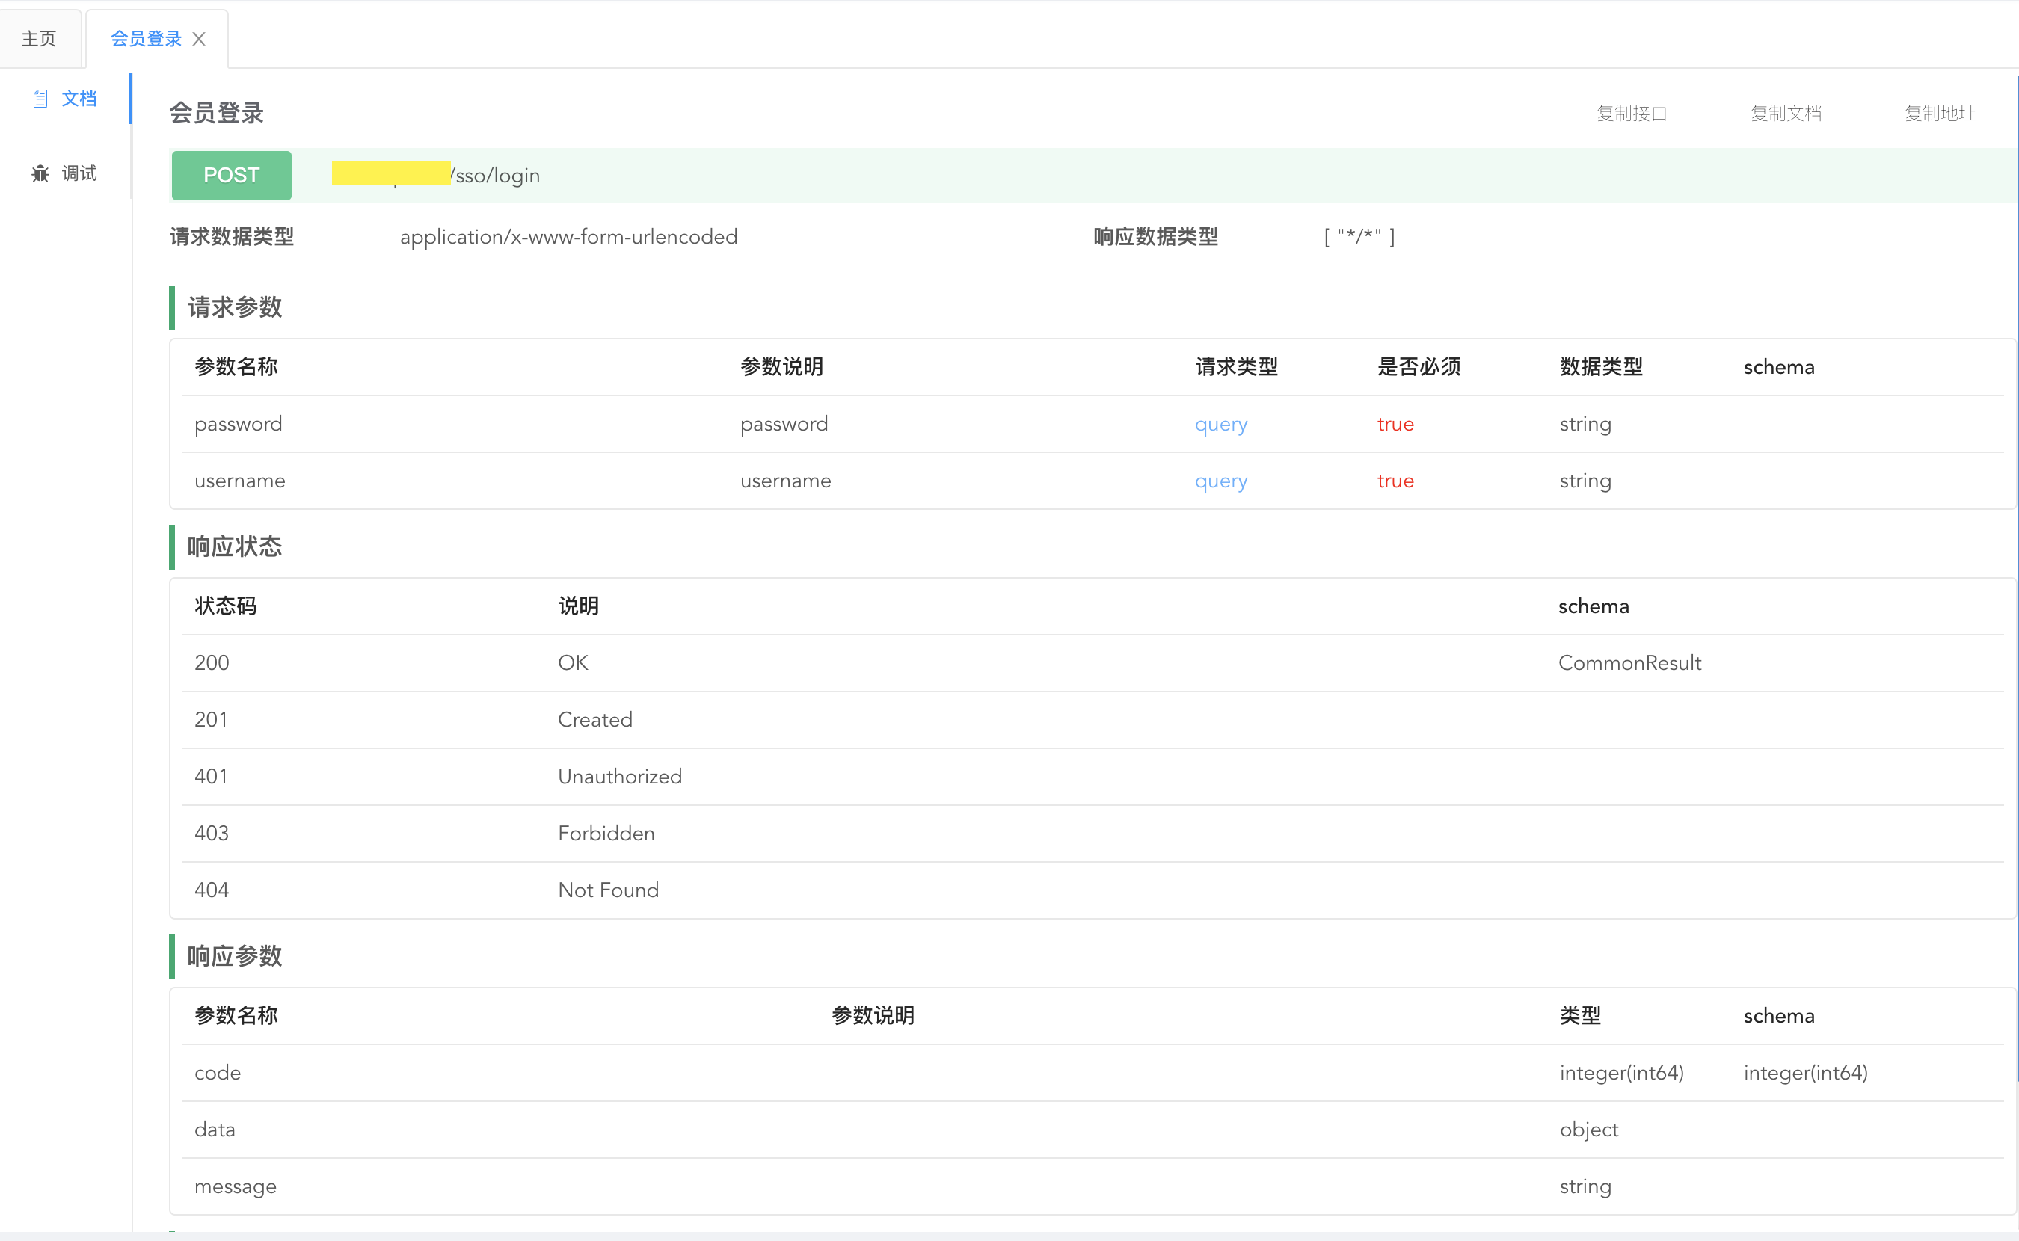Image resolution: width=2019 pixels, height=1241 pixels.
Task: Open the query link for password parameter
Action: [x=1220, y=424]
